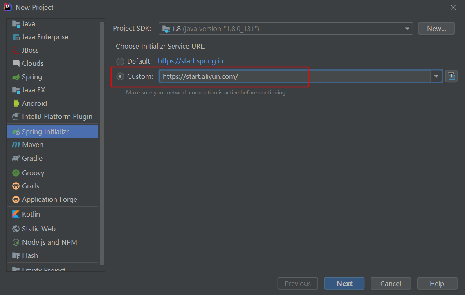Click inside the custom URL text field
This screenshot has height=295, width=465.
click(294, 76)
